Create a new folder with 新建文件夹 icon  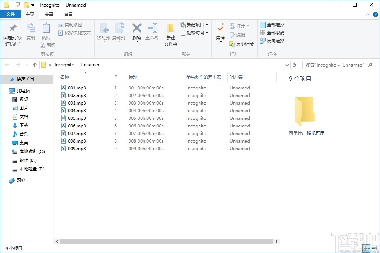click(170, 33)
